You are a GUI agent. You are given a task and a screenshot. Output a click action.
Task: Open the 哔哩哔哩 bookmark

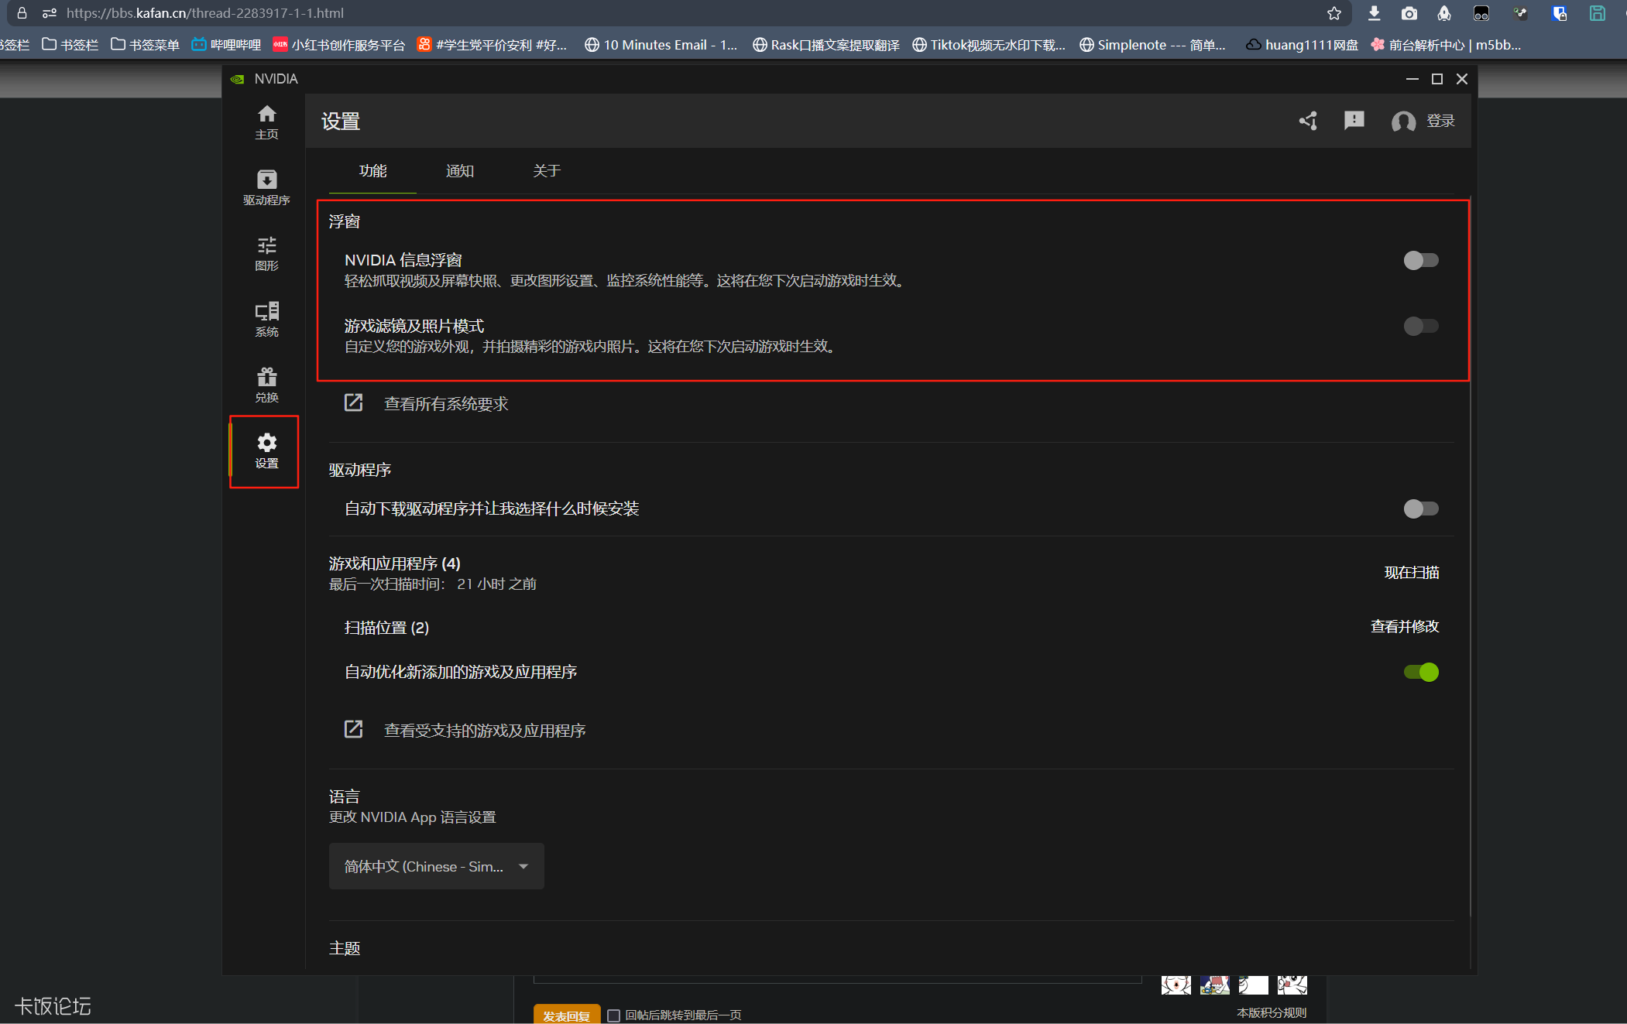226,45
